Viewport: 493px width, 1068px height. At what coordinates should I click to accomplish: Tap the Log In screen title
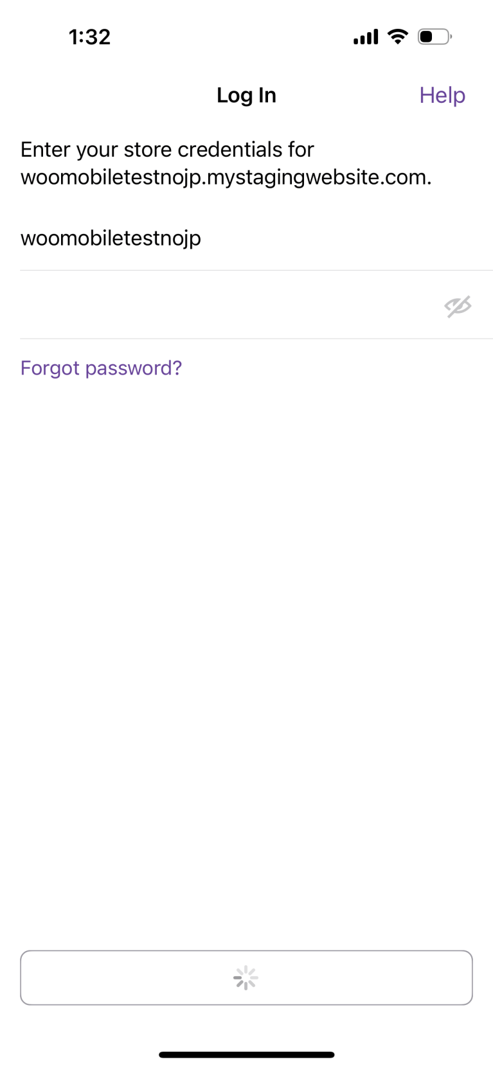(246, 95)
